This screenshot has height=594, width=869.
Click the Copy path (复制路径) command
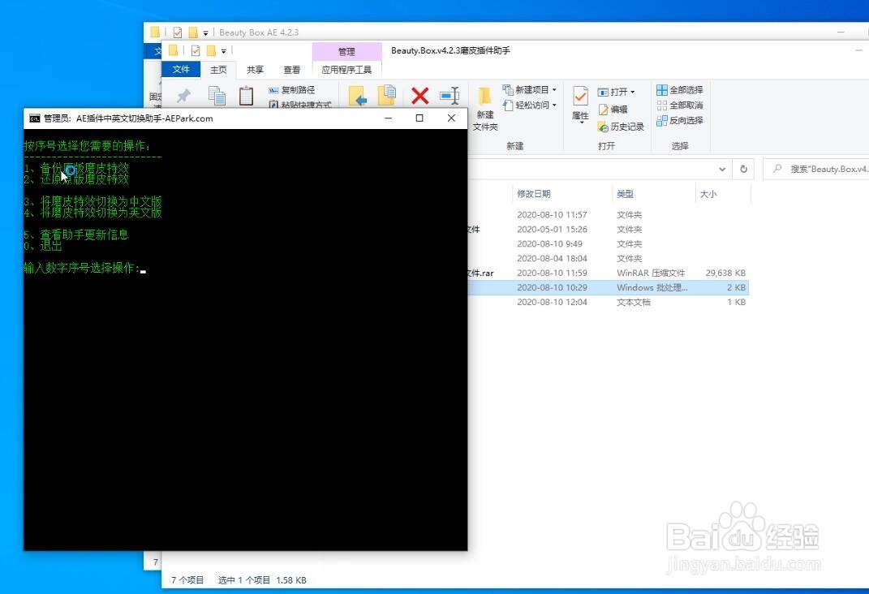291,90
